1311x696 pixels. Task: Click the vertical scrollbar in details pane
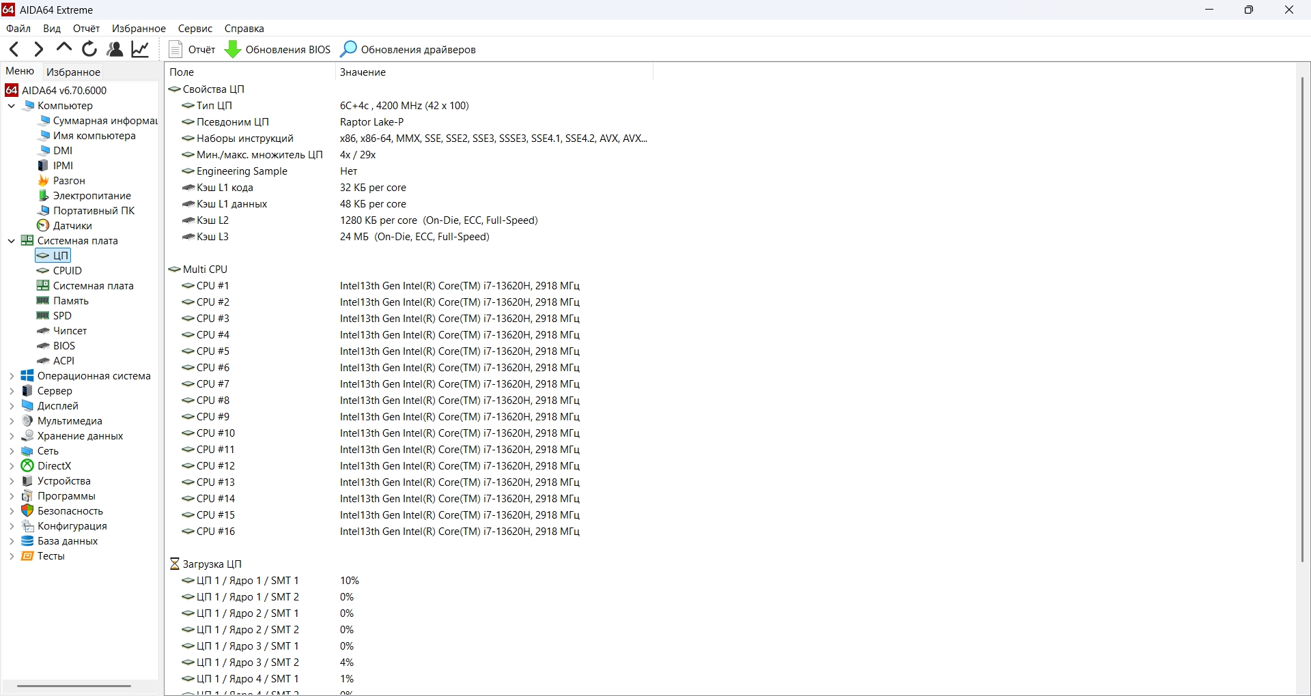point(1303,319)
